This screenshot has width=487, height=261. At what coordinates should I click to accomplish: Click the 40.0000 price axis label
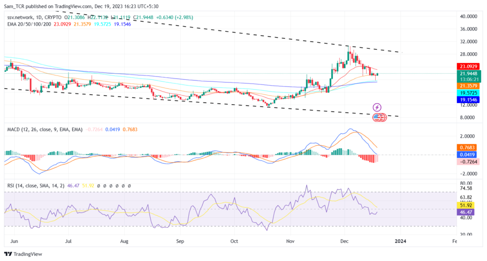[x=468, y=16]
